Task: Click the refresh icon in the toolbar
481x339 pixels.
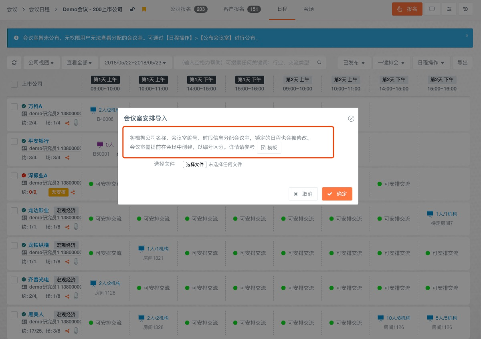Action: 14,63
